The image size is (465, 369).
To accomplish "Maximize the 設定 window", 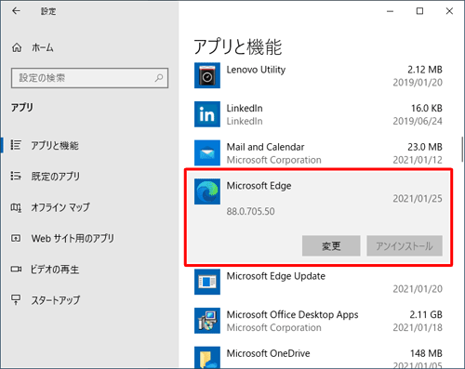I will pyautogui.click(x=419, y=11).
